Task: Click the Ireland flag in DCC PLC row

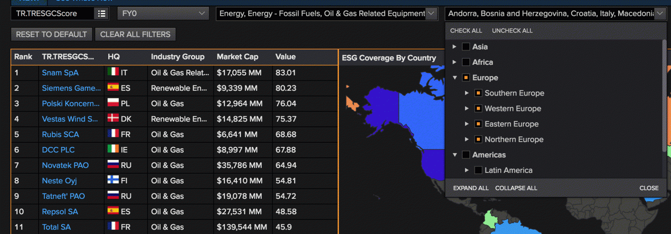Action: click(x=113, y=149)
